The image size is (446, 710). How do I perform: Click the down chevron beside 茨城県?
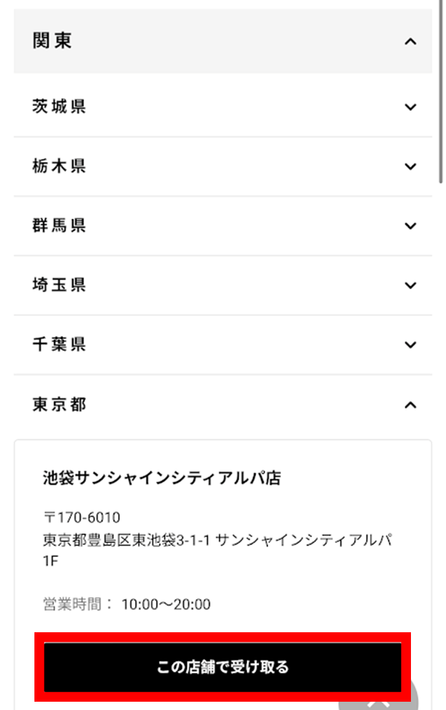(410, 107)
